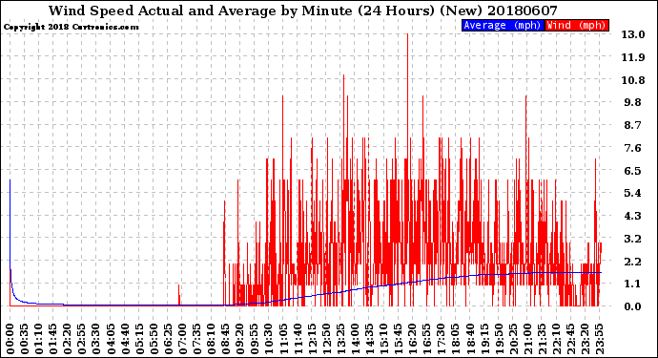
Task: Click the 05:50 time axis label
Action: tap(154, 339)
